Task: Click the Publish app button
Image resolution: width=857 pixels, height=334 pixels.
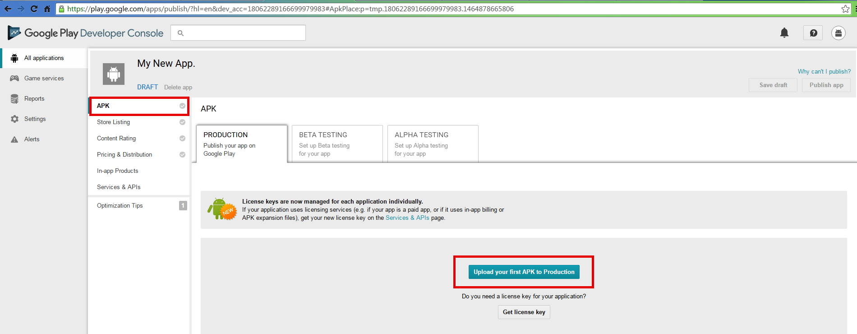Action: click(826, 85)
